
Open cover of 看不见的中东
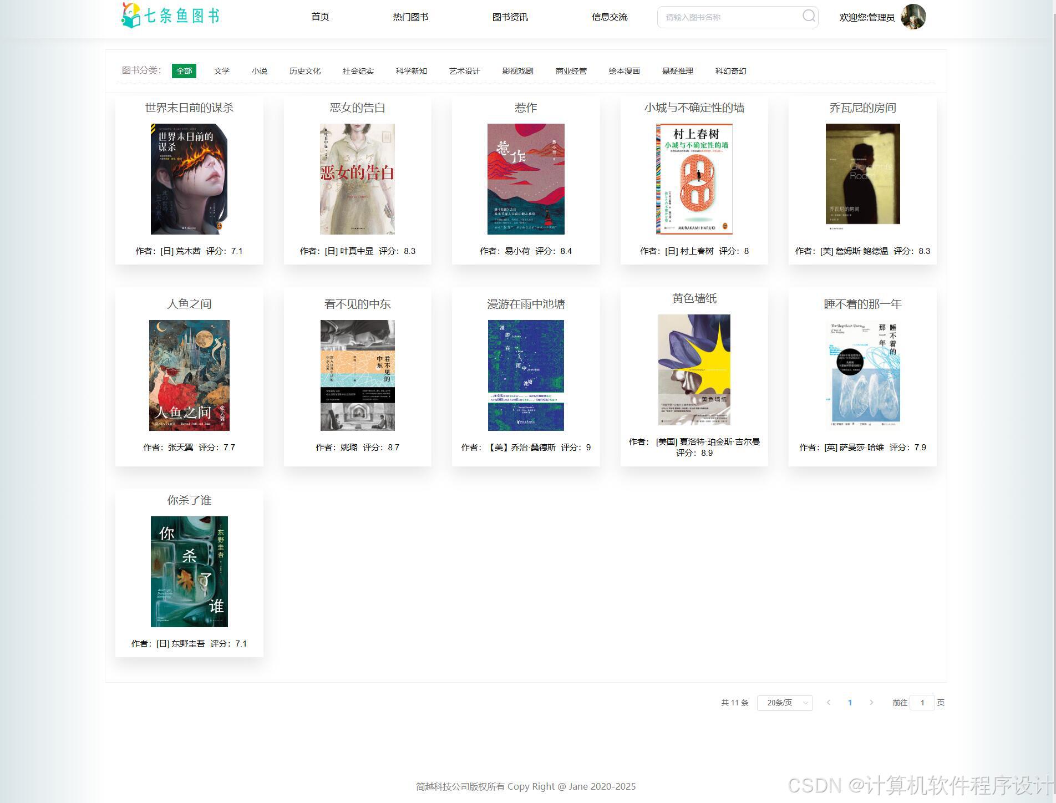click(357, 375)
